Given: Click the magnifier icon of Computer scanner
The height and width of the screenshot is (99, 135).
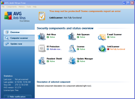Looking at the screenshot, I should click(7, 38).
